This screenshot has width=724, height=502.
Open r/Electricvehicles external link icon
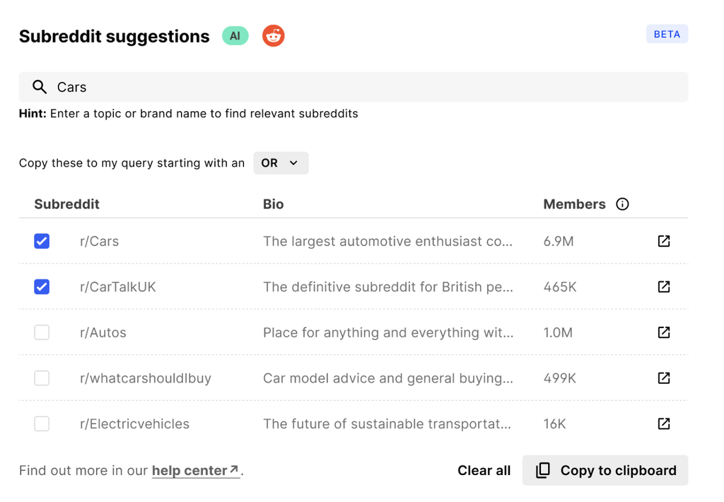[x=663, y=424]
